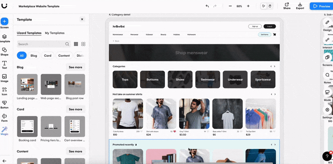The image size is (333, 164).
Task: Zoom in with the plus button
Action: 248,6
